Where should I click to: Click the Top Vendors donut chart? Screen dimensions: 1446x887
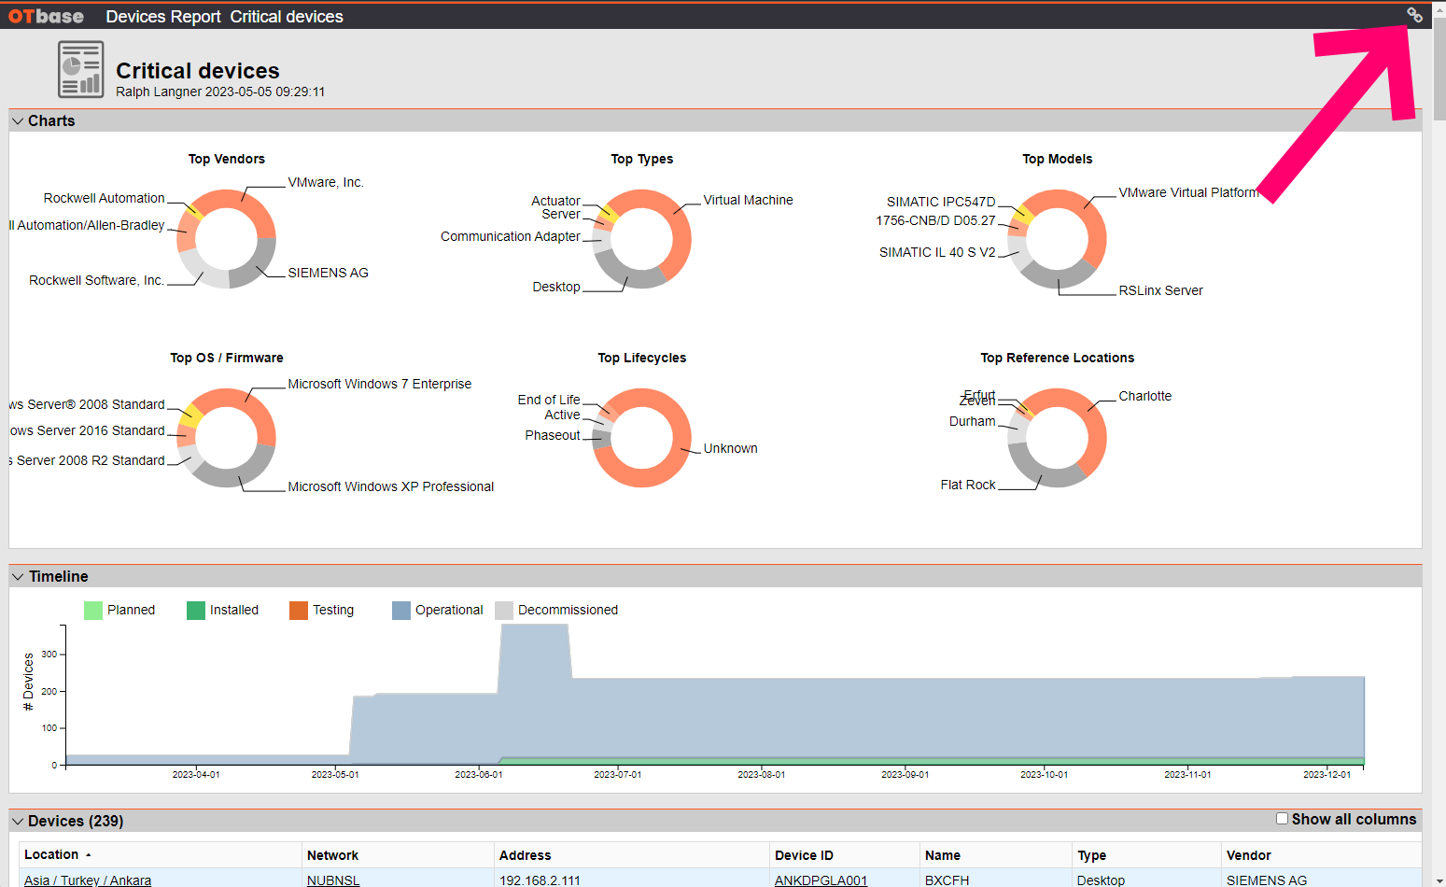click(x=227, y=239)
